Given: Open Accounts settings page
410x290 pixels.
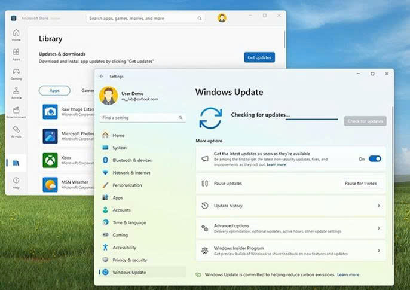Looking at the screenshot, I should [x=142, y=210].
